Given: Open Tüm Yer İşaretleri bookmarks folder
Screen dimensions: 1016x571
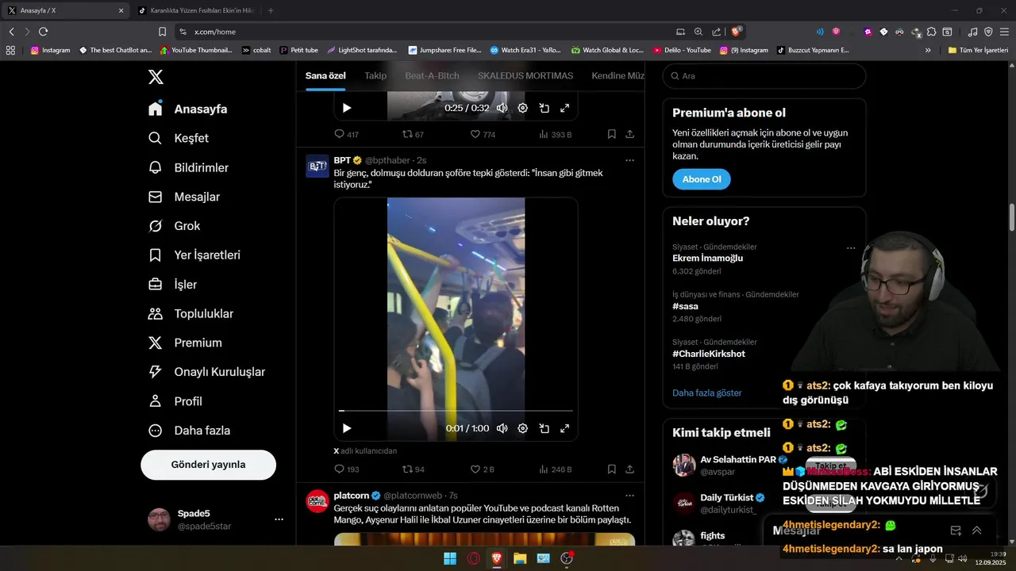Looking at the screenshot, I should tap(978, 50).
